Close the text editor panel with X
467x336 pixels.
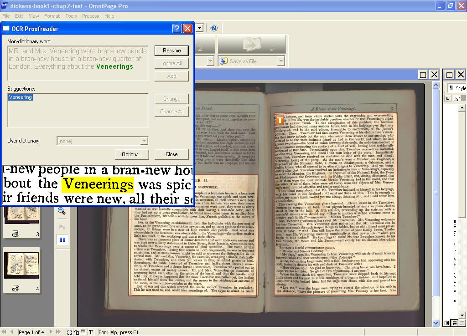tap(461, 75)
